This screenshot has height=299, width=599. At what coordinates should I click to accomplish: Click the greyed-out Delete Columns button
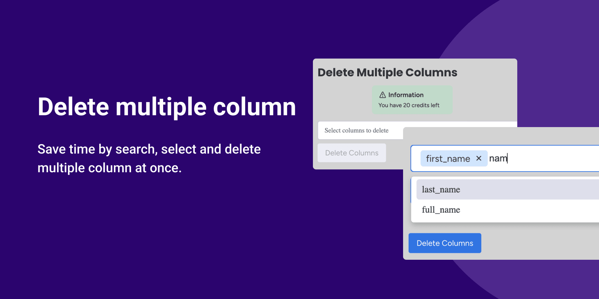point(352,153)
